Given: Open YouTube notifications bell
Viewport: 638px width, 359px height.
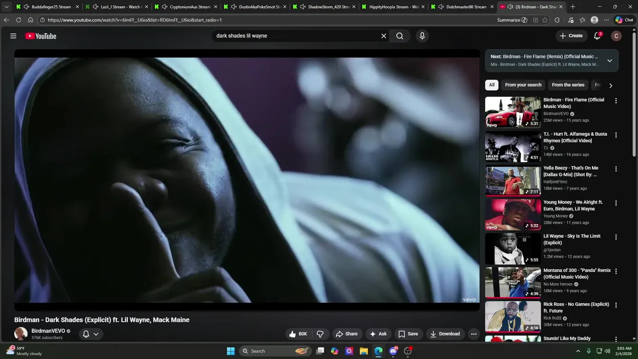Looking at the screenshot, I should click(x=597, y=36).
